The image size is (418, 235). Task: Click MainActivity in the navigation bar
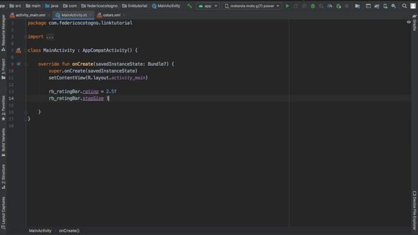click(166, 6)
